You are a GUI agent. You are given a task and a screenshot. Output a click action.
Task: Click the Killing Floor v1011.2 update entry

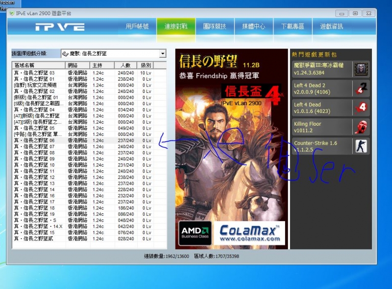point(323,127)
